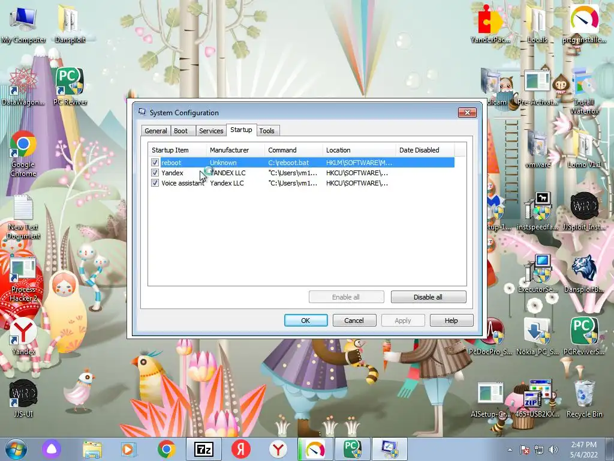The height and width of the screenshot is (461, 614).
Task: Select Nokia_PC_S... installer icon
Action: [x=537, y=336]
